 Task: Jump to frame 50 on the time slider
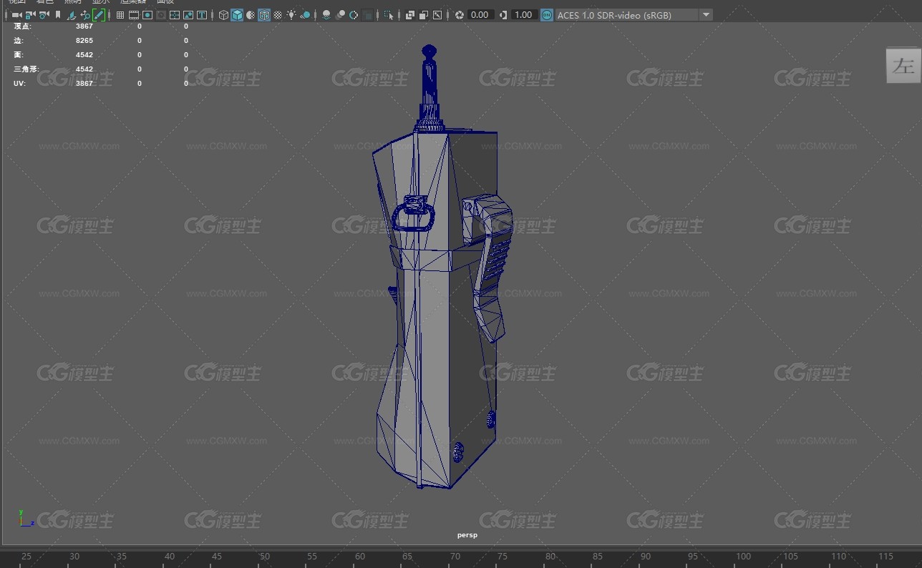tap(265, 557)
